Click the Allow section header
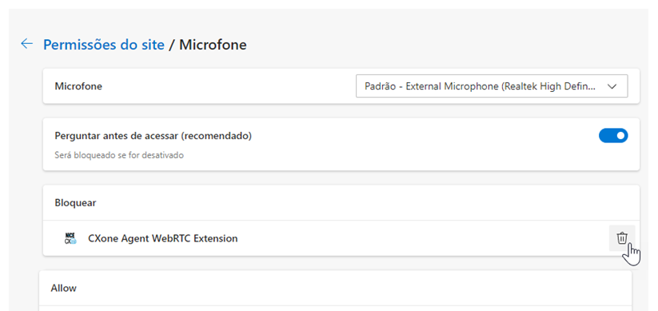The width and height of the screenshot is (658, 311). click(64, 289)
